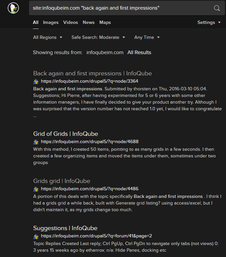The width and height of the screenshot is (226, 257).
Task: Click favicon beside the node/4486 URL
Action: 36,189
